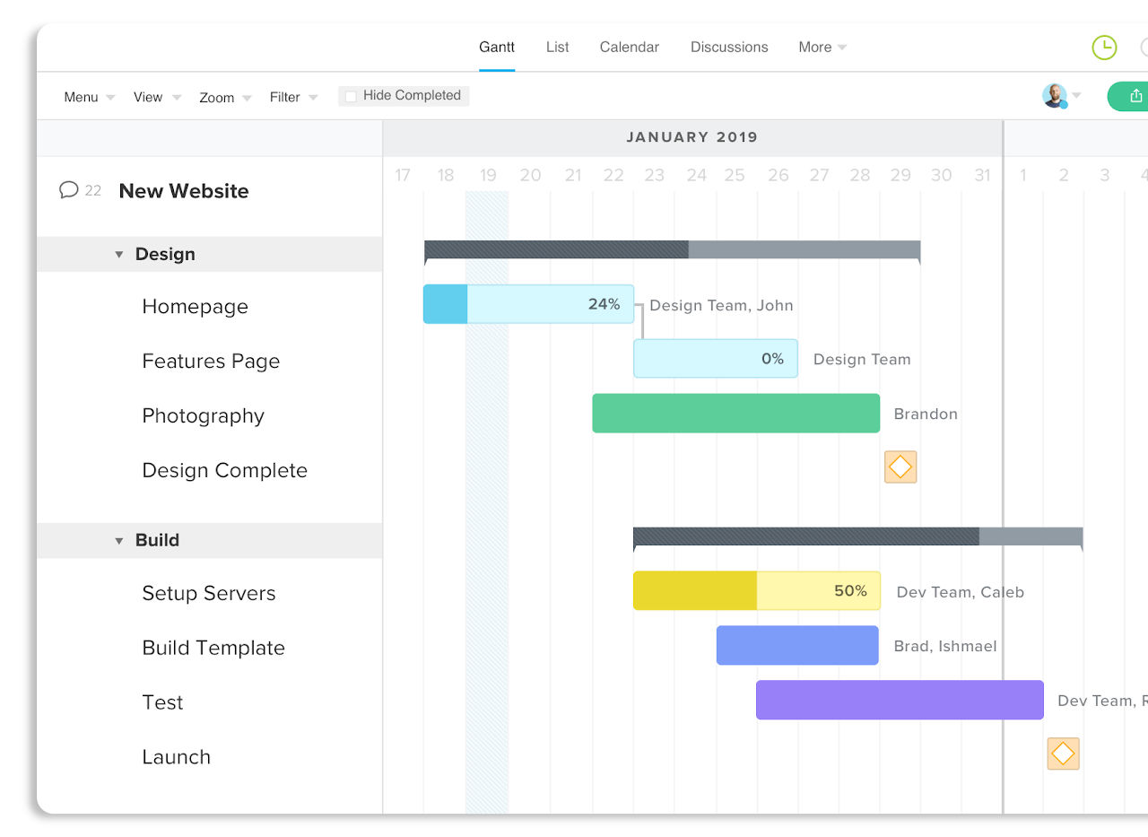Click the green clock time-tracking icon
Image resolution: width=1148 pixels, height=837 pixels.
[1104, 48]
